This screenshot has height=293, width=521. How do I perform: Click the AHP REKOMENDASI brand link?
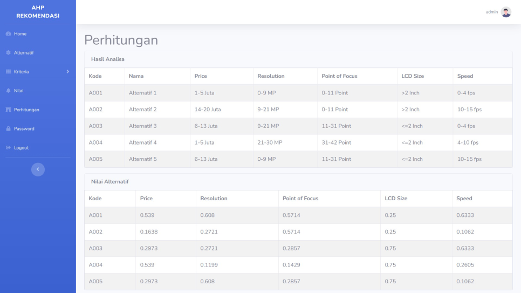(x=38, y=12)
